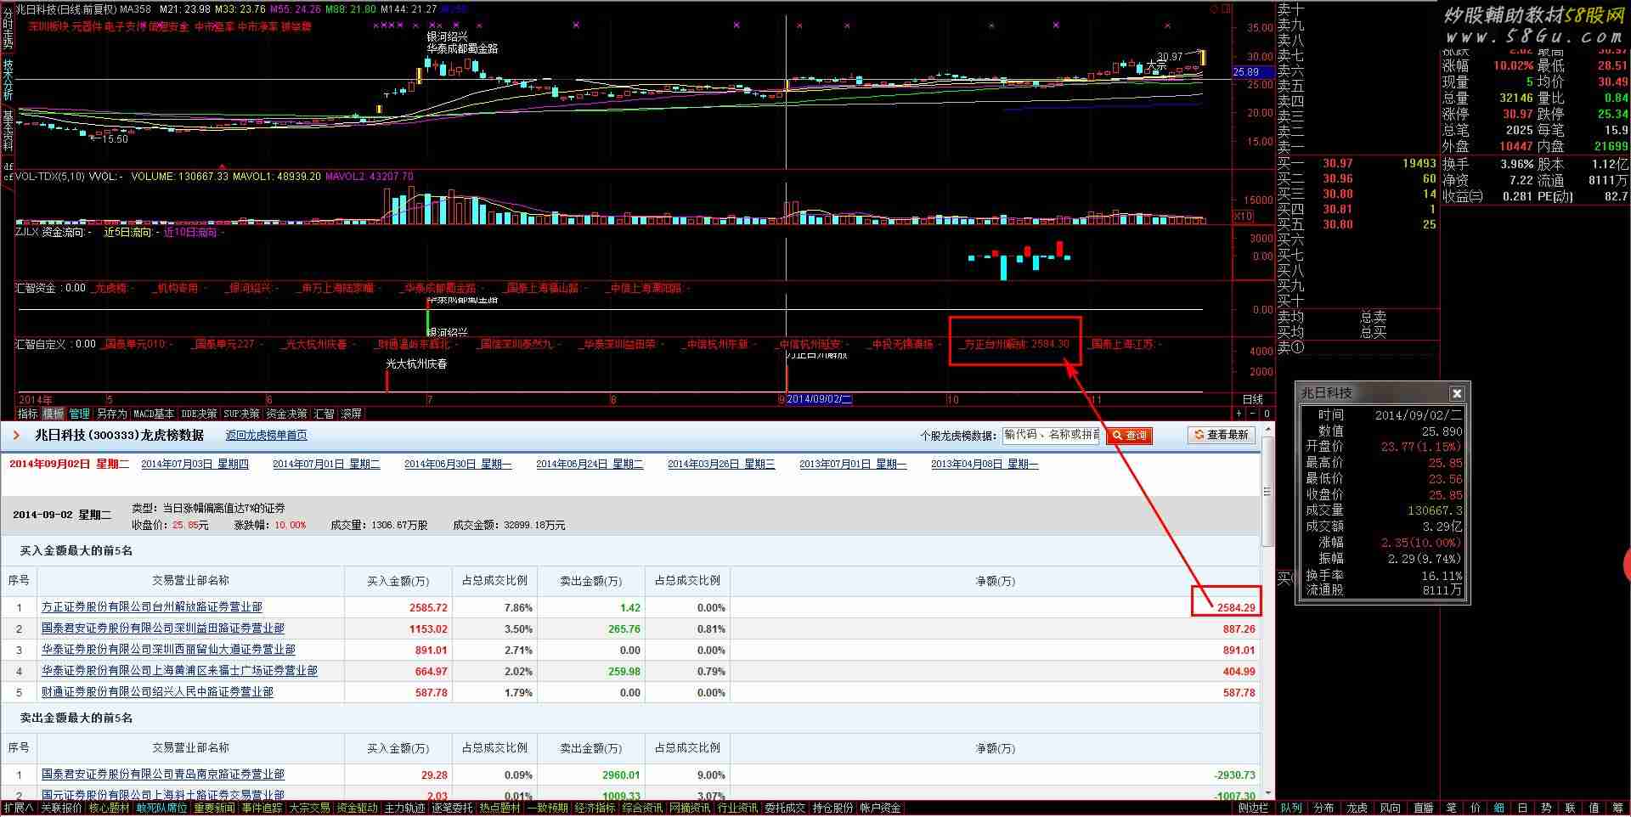Screen dimensions: 1631x817
Task: Open the 敢死队席位 bottom tab
Action: [x=162, y=808]
